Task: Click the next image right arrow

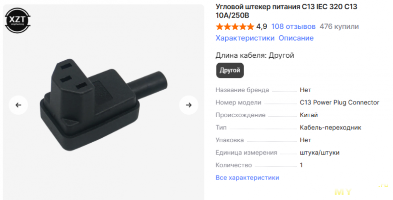Action: (x=189, y=105)
